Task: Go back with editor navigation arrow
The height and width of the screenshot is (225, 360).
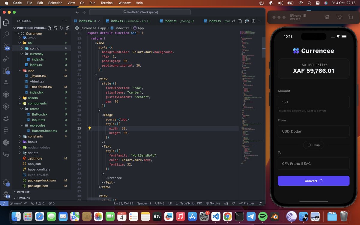Action: [x=77, y=12]
